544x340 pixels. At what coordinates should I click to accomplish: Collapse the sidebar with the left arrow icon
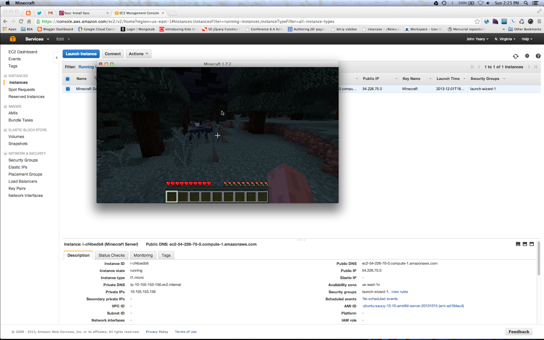[x=56, y=57]
